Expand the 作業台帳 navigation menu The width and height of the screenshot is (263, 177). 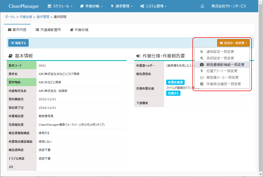[91, 6]
